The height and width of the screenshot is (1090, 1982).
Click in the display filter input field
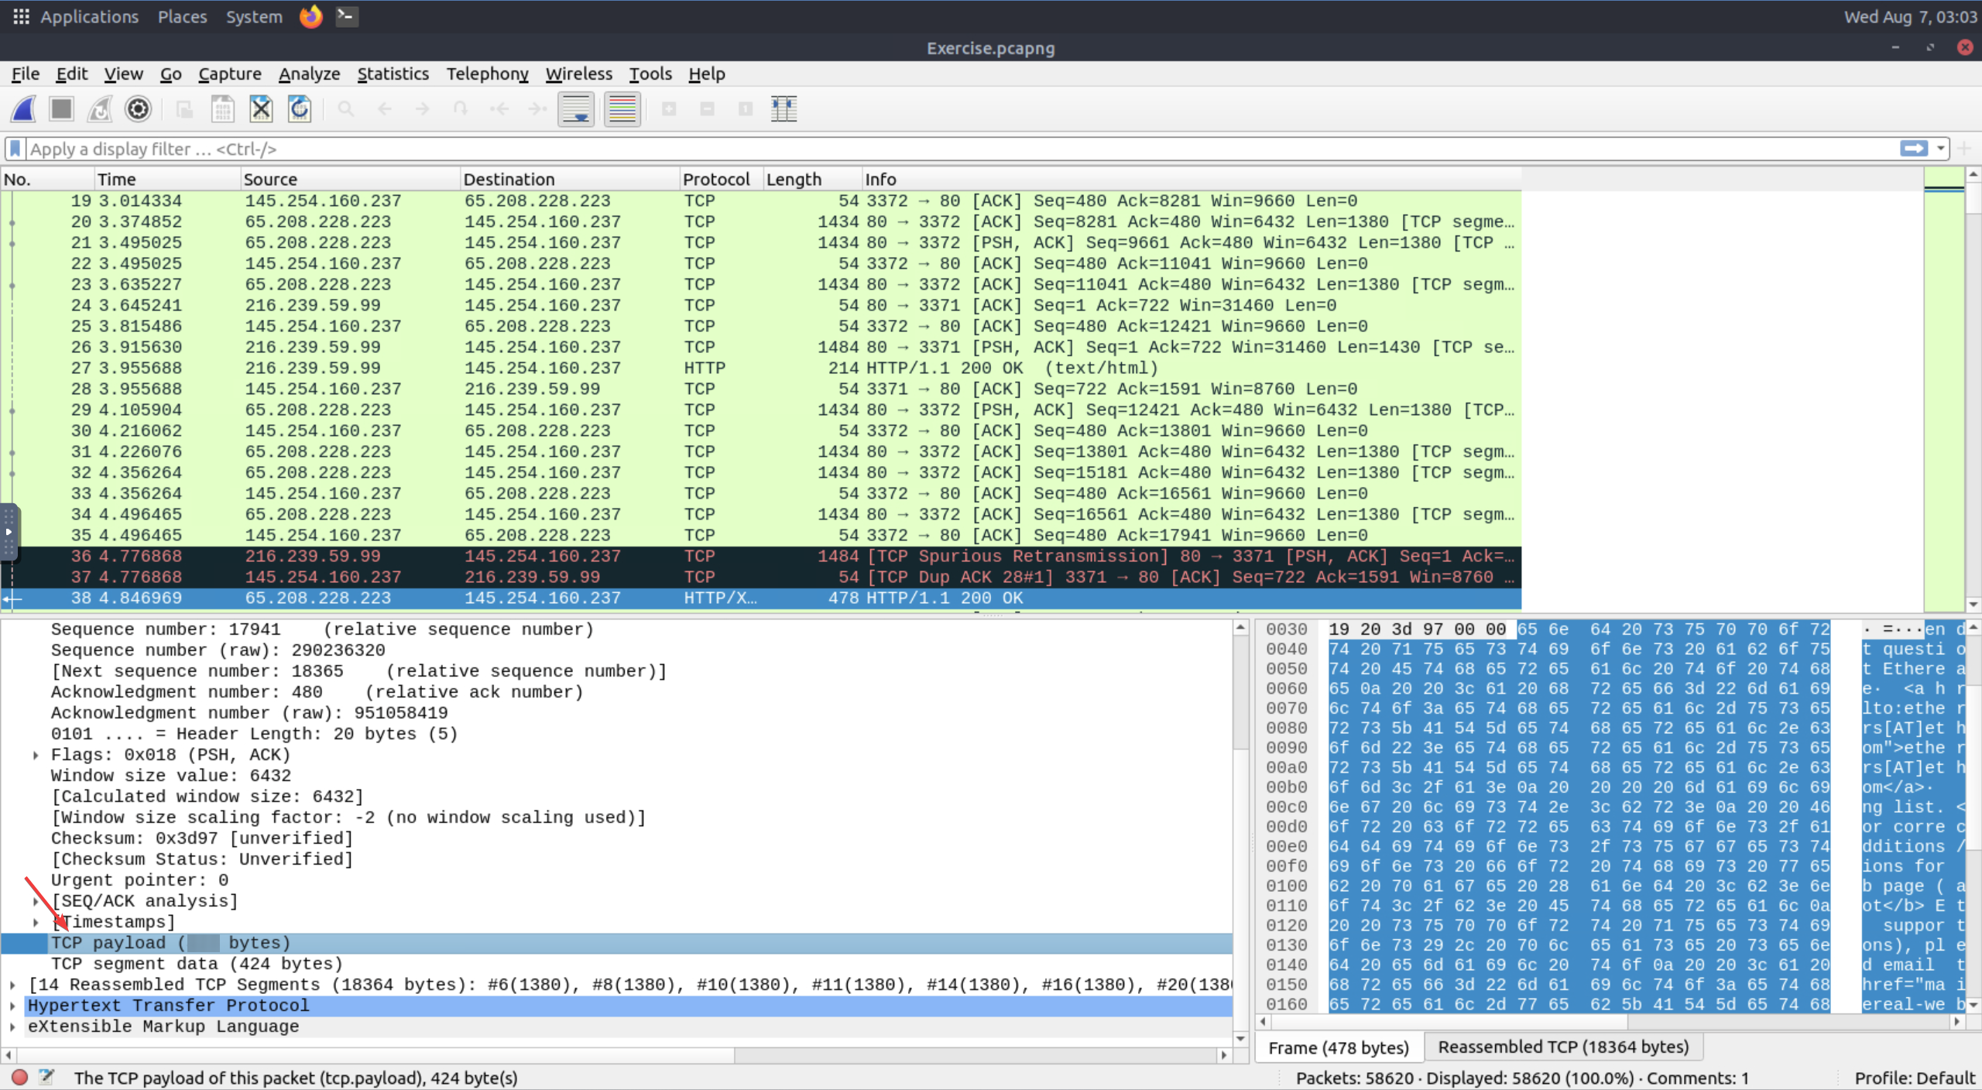[x=929, y=149]
